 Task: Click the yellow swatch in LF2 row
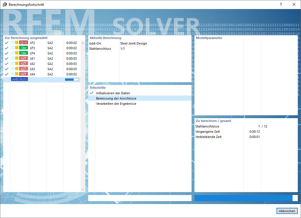(x=17, y=42)
